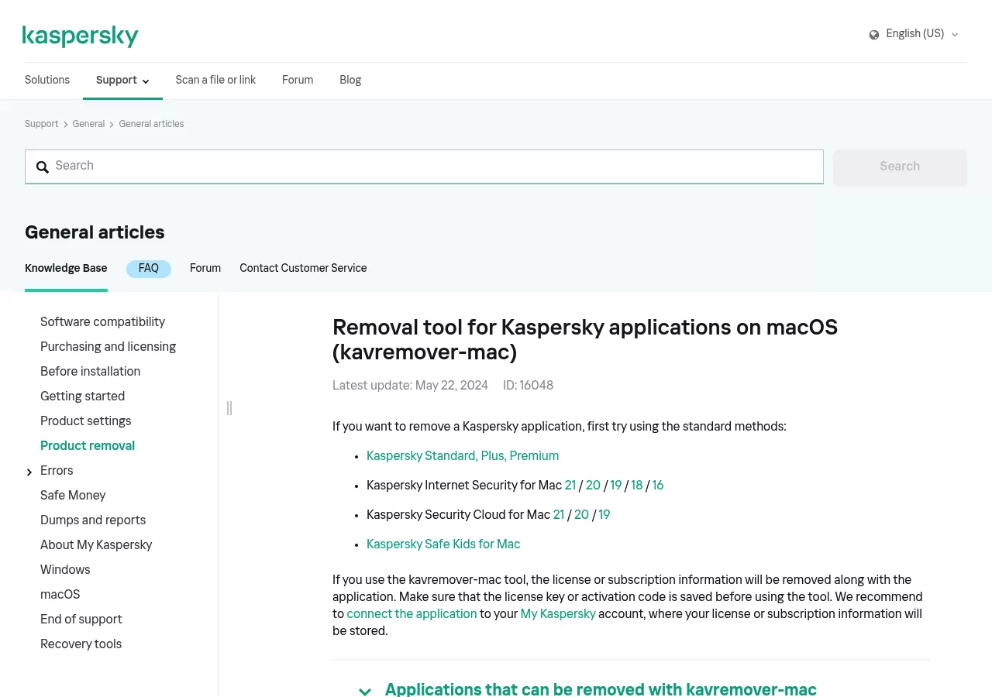Click the magnifier icon in search box
This screenshot has height=697, width=992.
point(43,167)
